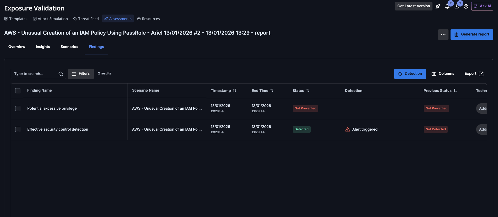Check the Effective security control detection row

pos(18,129)
